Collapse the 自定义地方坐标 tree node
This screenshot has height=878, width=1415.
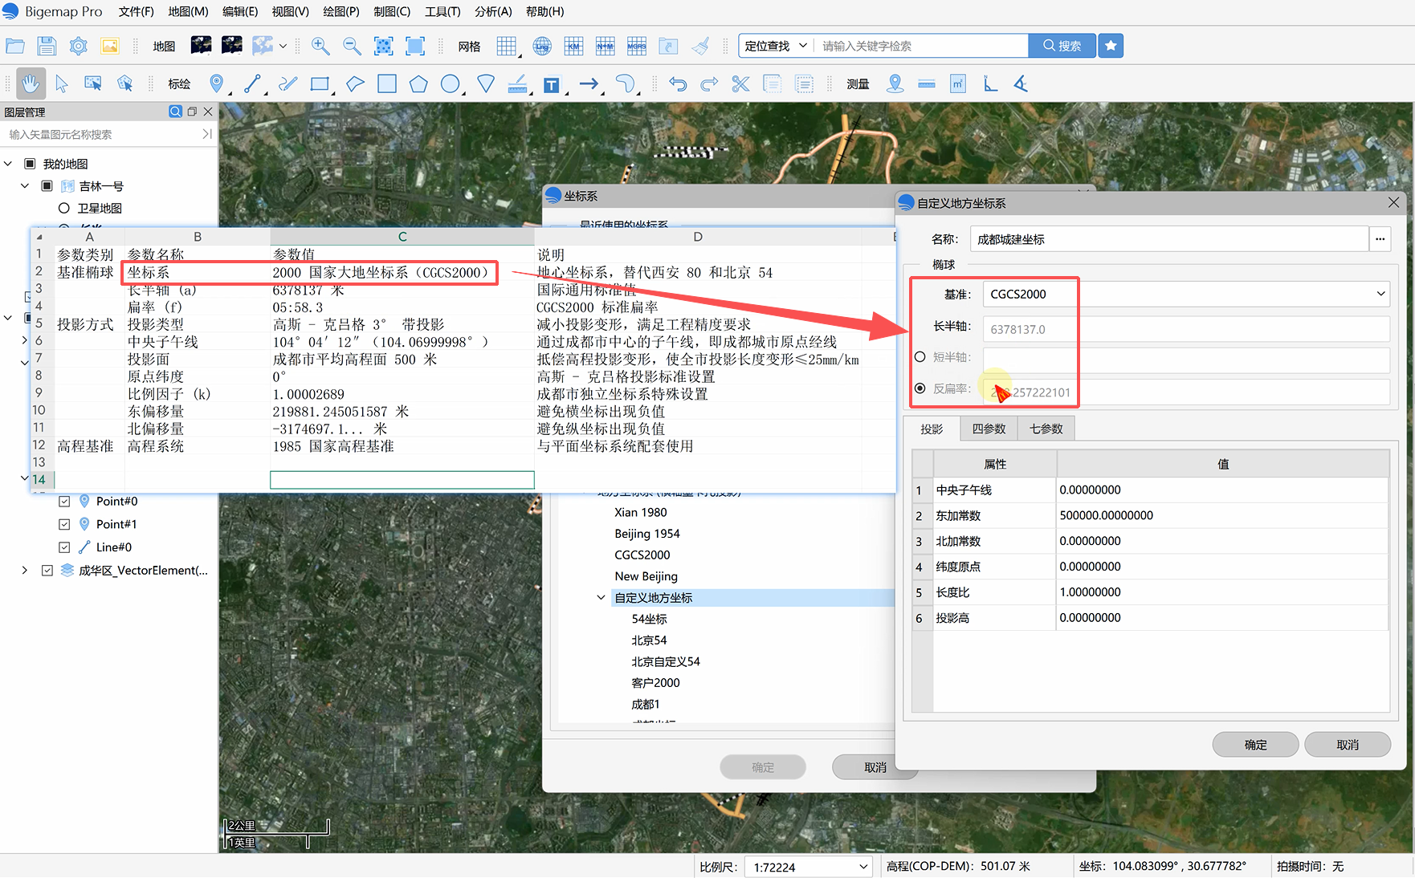pyautogui.click(x=601, y=598)
